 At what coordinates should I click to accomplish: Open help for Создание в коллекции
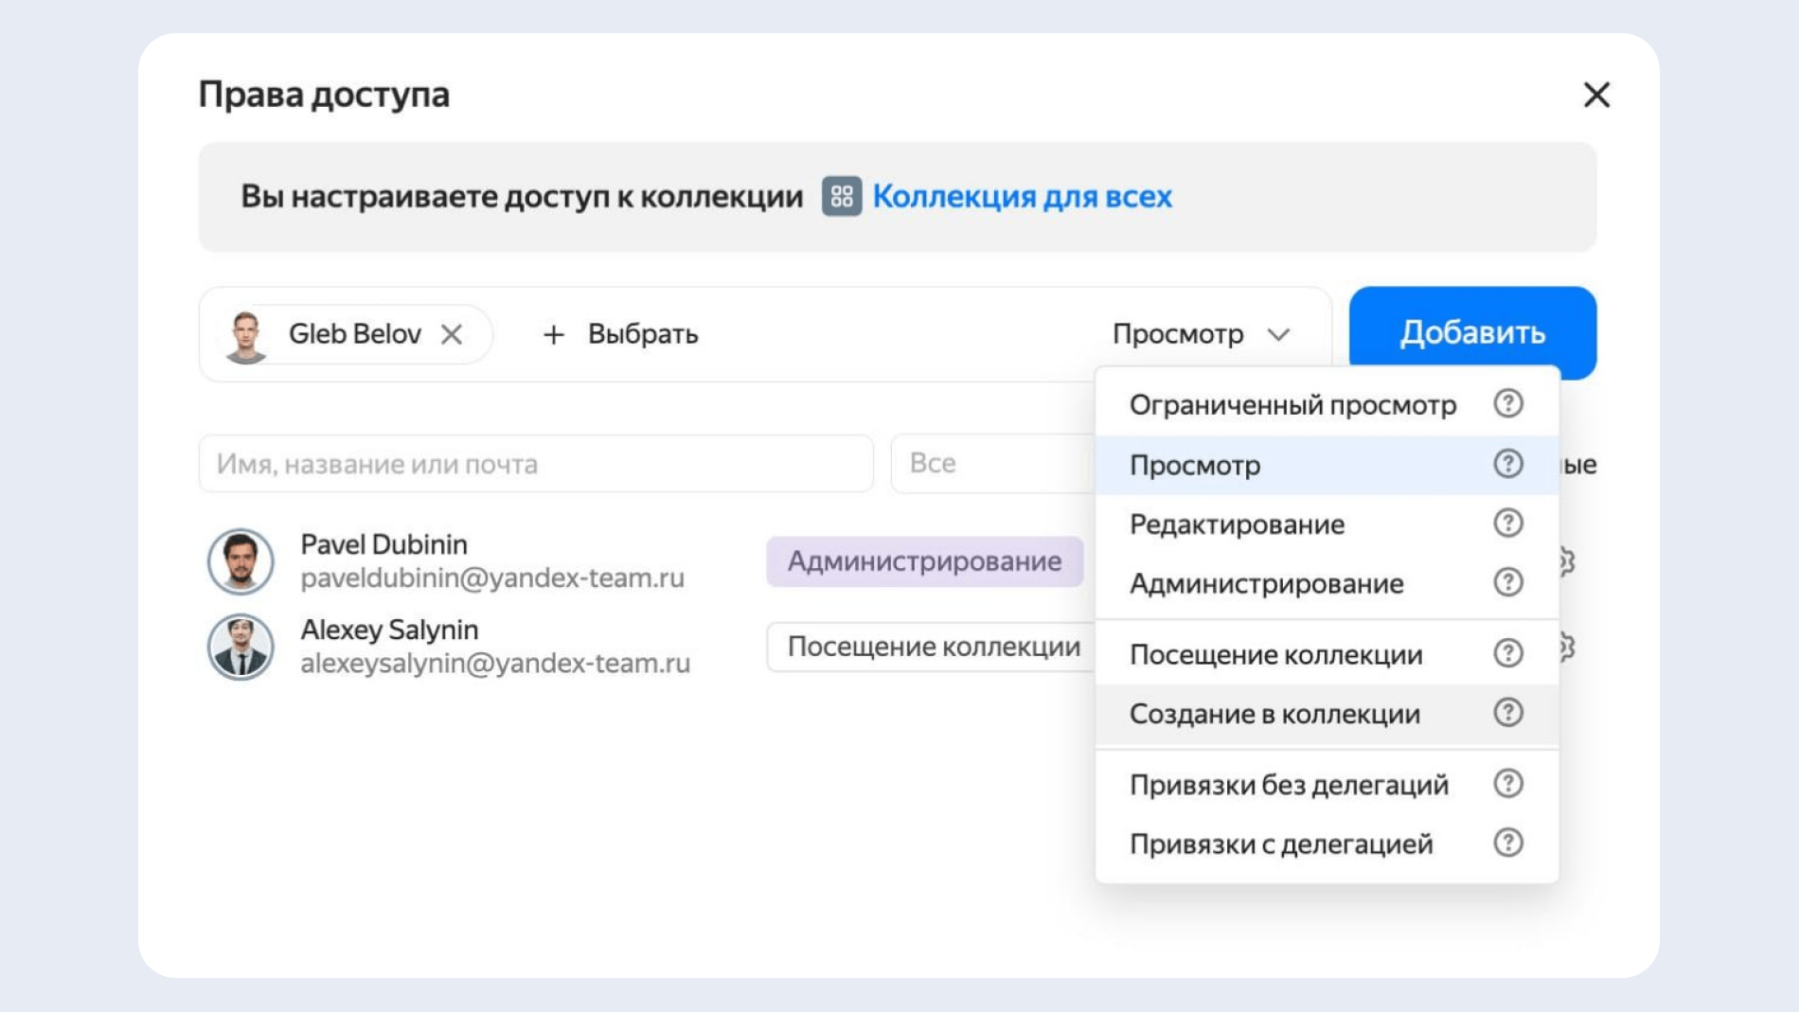pyautogui.click(x=1507, y=713)
